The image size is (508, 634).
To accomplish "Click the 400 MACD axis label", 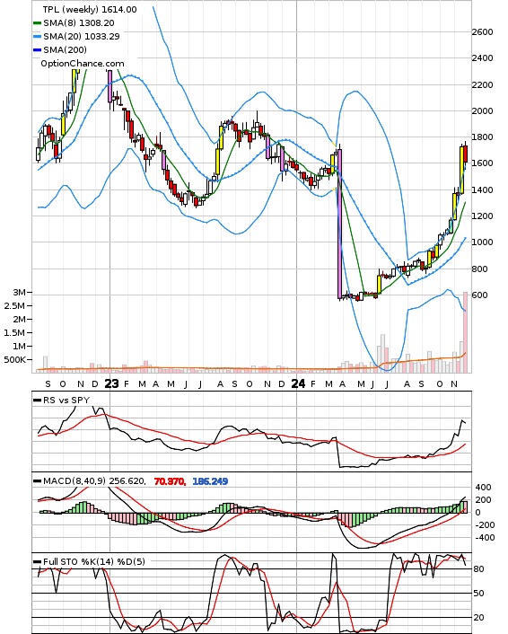I will 484,488.
